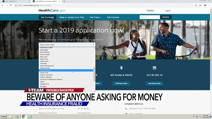The image size is (212, 119).
Task: Click the browser address bar URL
Action: coord(34,5)
